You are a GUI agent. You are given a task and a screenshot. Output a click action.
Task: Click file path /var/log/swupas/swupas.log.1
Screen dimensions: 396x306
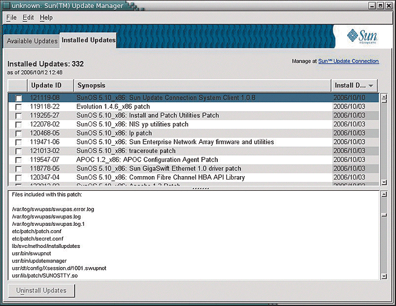tap(48, 224)
